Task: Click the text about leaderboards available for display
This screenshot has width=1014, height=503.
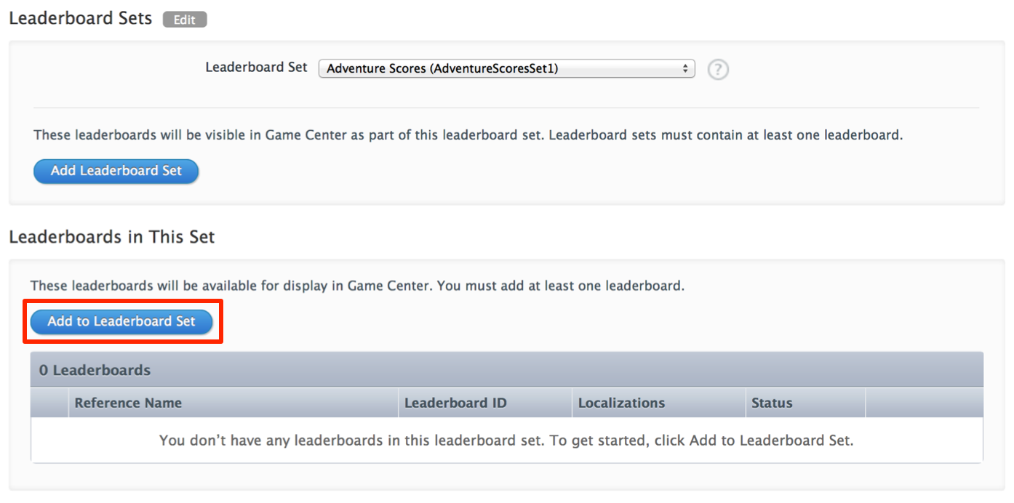Action: pos(357,286)
